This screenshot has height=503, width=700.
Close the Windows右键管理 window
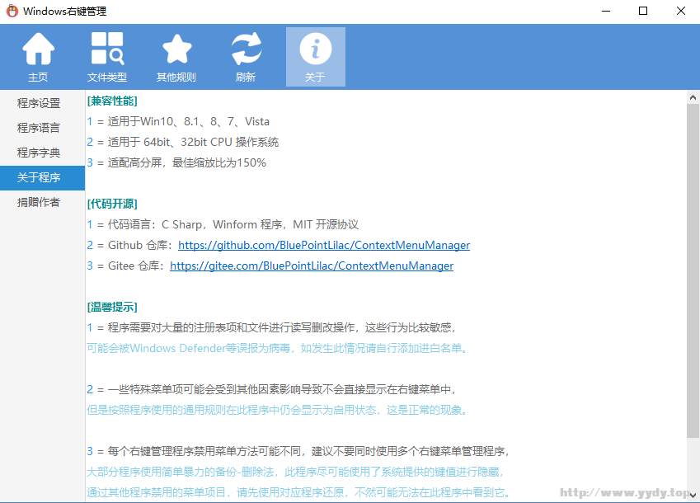pos(681,12)
